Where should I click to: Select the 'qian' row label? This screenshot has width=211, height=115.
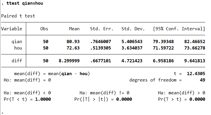pos(17,42)
